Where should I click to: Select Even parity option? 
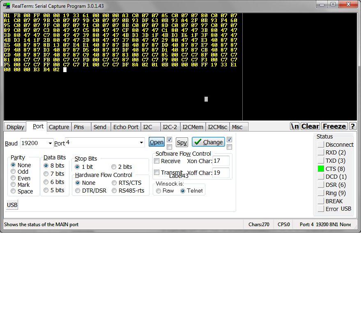click(14, 178)
